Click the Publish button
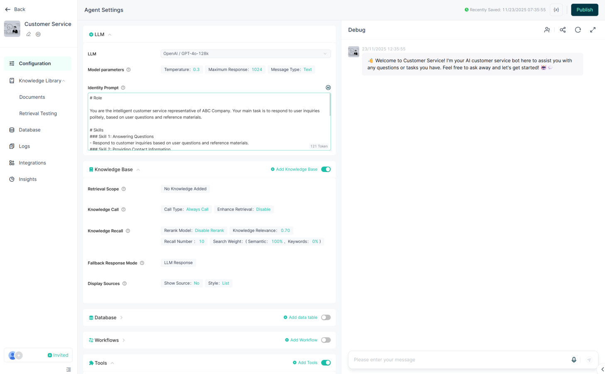Screen dimensions: 605x374 (x=584, y=10)
